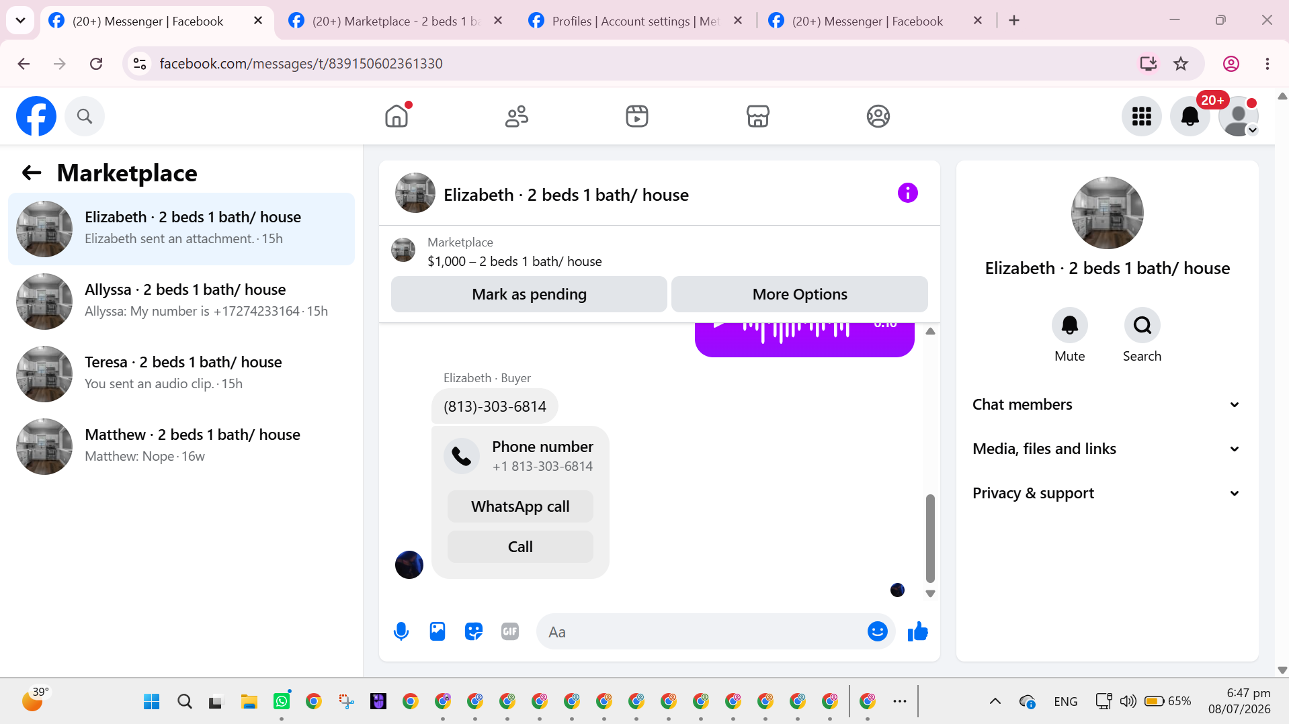Open notifications bell with 20+ badge
The image size is (1289, 724).
pos(1190,116)
